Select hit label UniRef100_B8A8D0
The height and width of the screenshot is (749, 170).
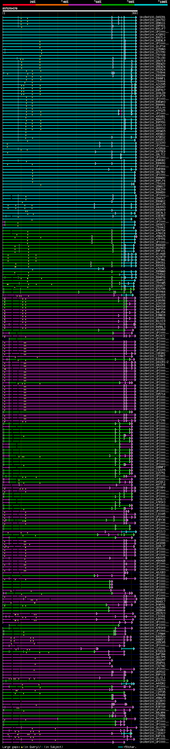152,192
